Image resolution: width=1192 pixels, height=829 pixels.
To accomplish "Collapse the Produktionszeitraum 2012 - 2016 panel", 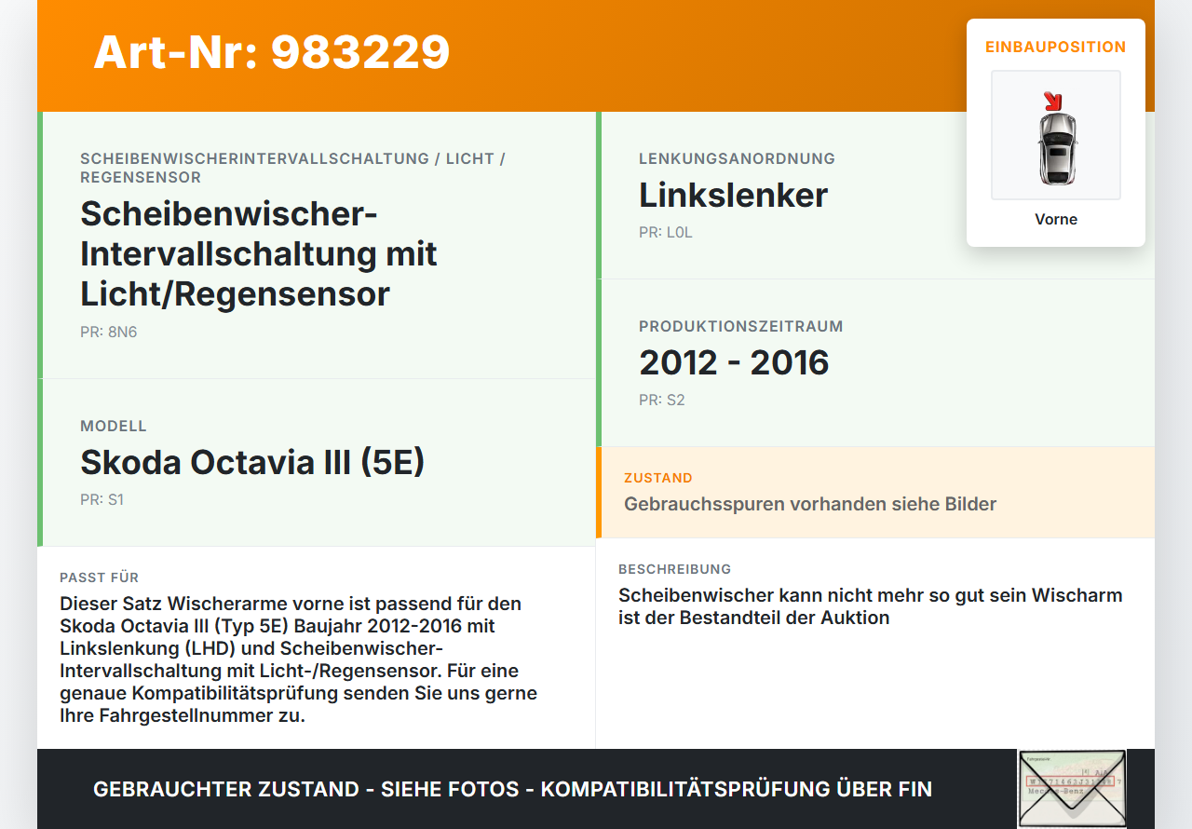I will tap(734, 362).
